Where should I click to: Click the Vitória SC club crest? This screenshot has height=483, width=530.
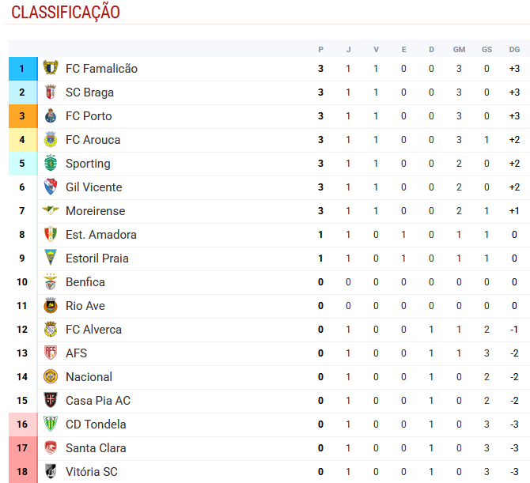51,471
